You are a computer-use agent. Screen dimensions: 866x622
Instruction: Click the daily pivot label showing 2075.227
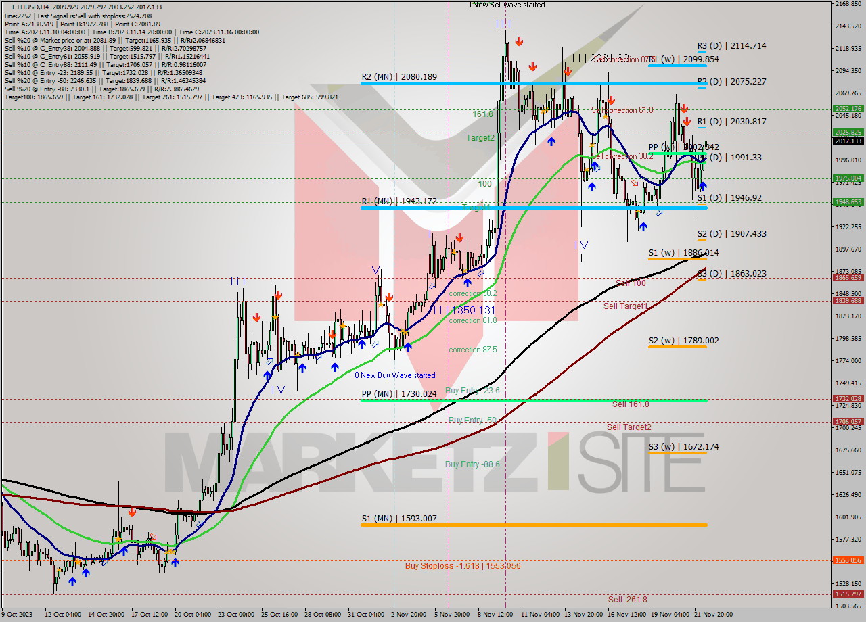[x=732, y=82]
